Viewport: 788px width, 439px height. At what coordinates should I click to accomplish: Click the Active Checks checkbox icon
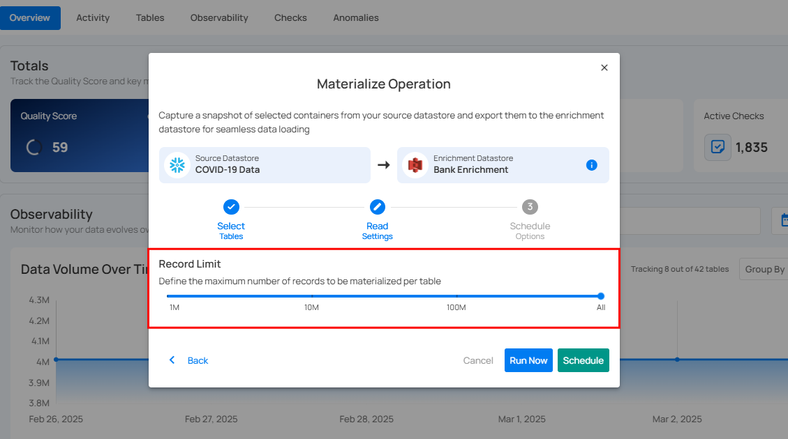pos(717,148)
